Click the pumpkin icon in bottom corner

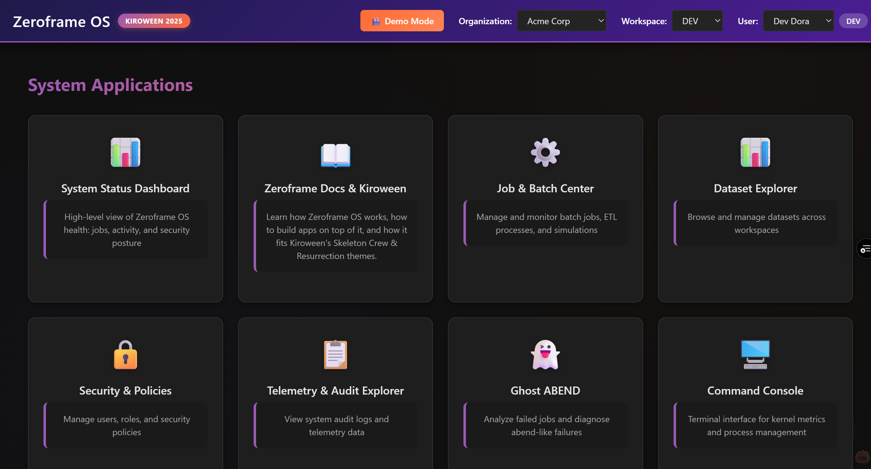pyautogui.click(x=862, y=457)
